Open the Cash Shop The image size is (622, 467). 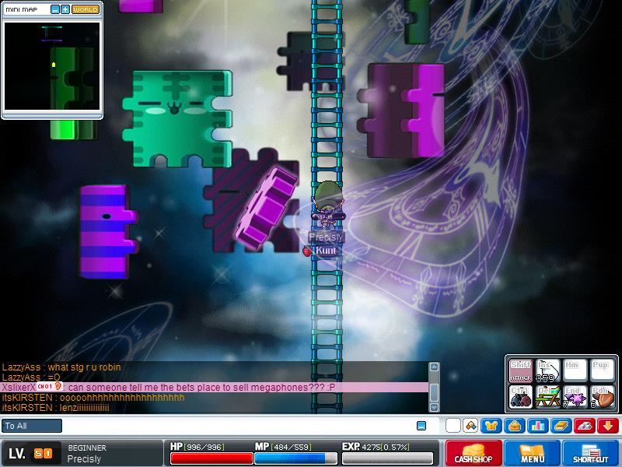click(473, 453)
